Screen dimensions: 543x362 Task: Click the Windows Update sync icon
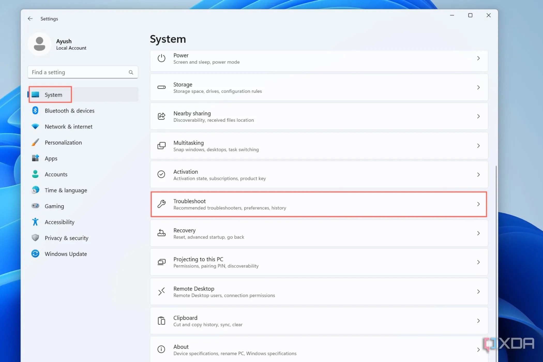(x=35, y=254)
